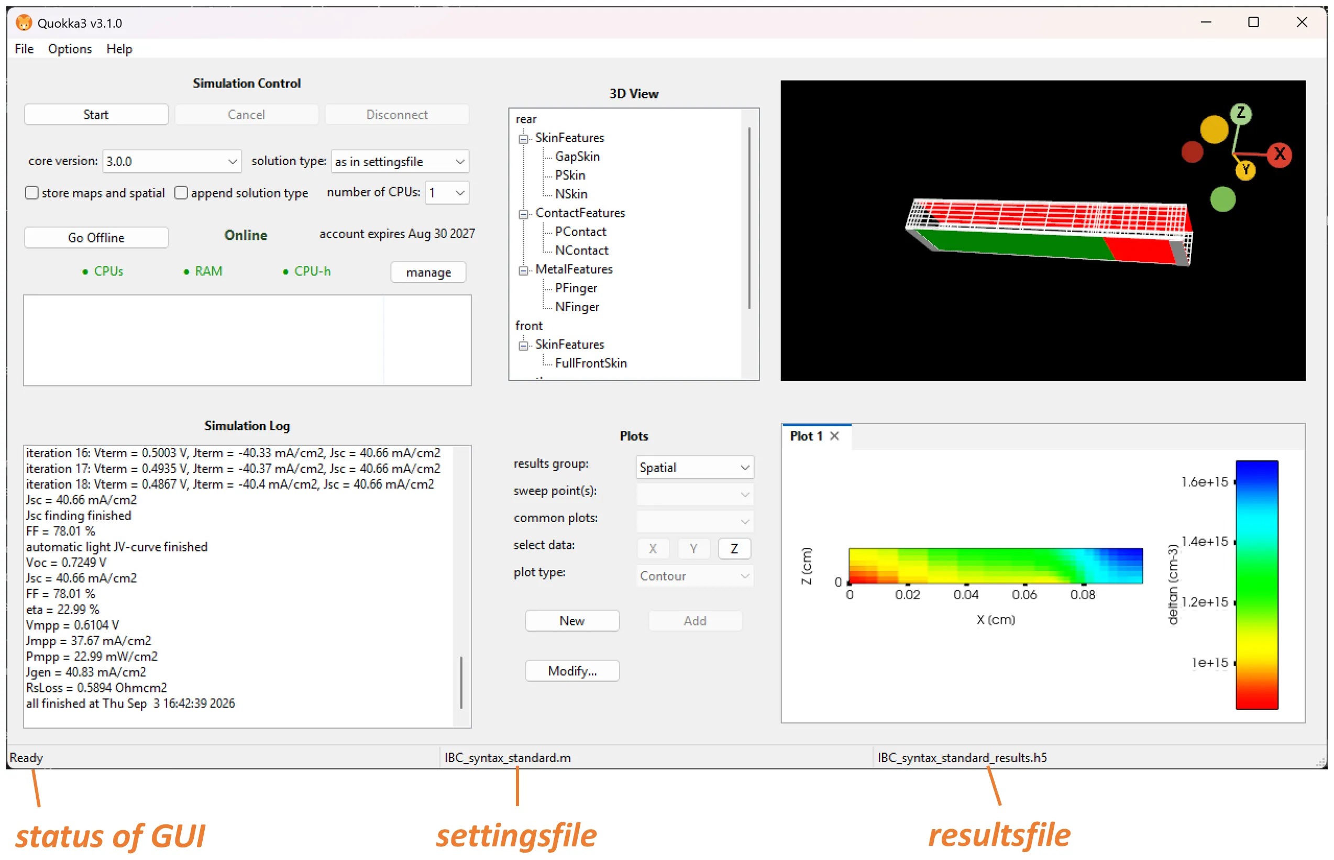1334x860 pixels.
Task: Click IBC_syntax_standard.m in status bar
Action: pos(507,758)
